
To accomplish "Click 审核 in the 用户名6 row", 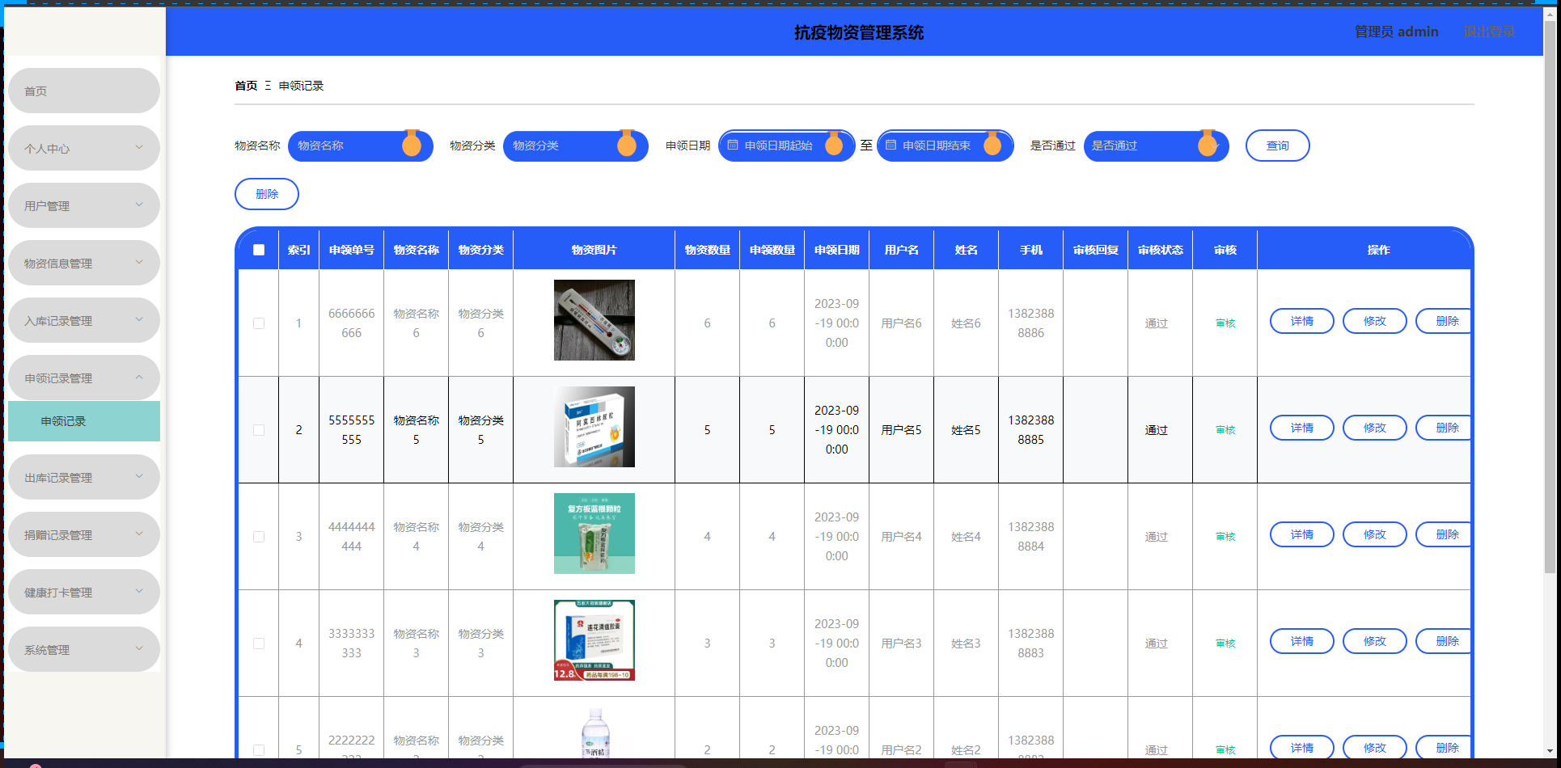I will [x=1225, y=323].
